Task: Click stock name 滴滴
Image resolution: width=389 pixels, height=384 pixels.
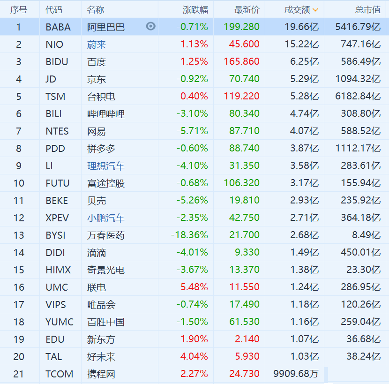Action: tap(97, 252)
